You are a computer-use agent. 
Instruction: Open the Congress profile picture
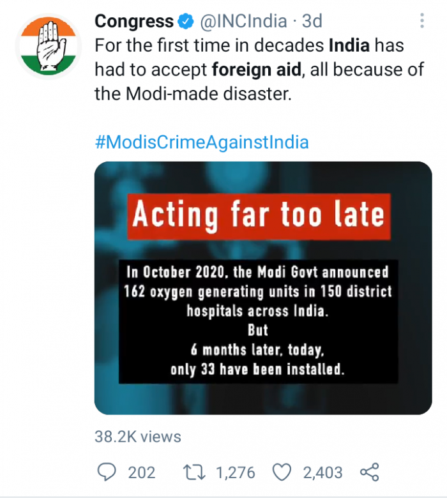point(49,47)
